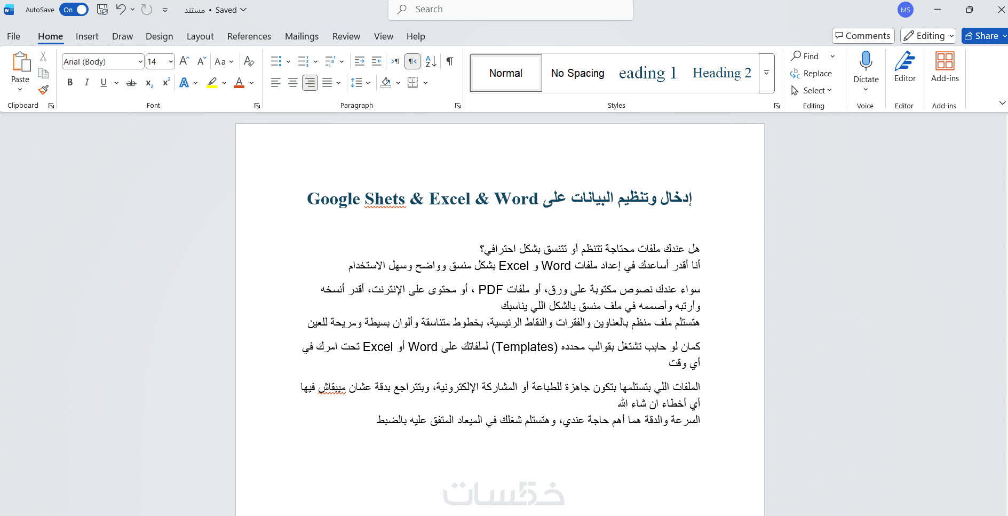Image resolution: width=1008 pixels, height=516 pixels.
Task: Decrease paragraph indent
Action: (x=360, y=61)
